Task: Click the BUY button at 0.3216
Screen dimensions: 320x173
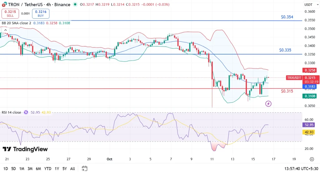Action: pos(41,13)
